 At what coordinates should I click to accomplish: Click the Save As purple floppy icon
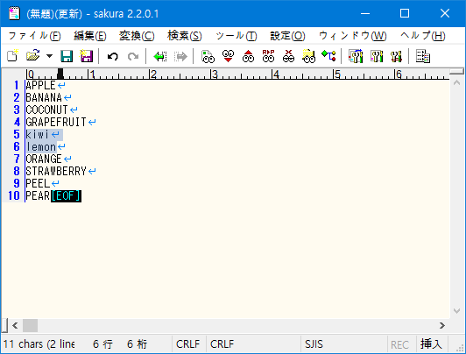tap(86, 56)
